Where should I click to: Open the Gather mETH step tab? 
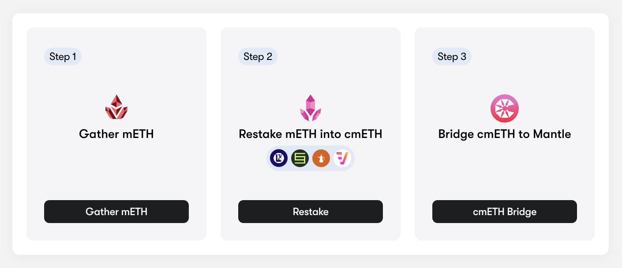tap(116, 212)
